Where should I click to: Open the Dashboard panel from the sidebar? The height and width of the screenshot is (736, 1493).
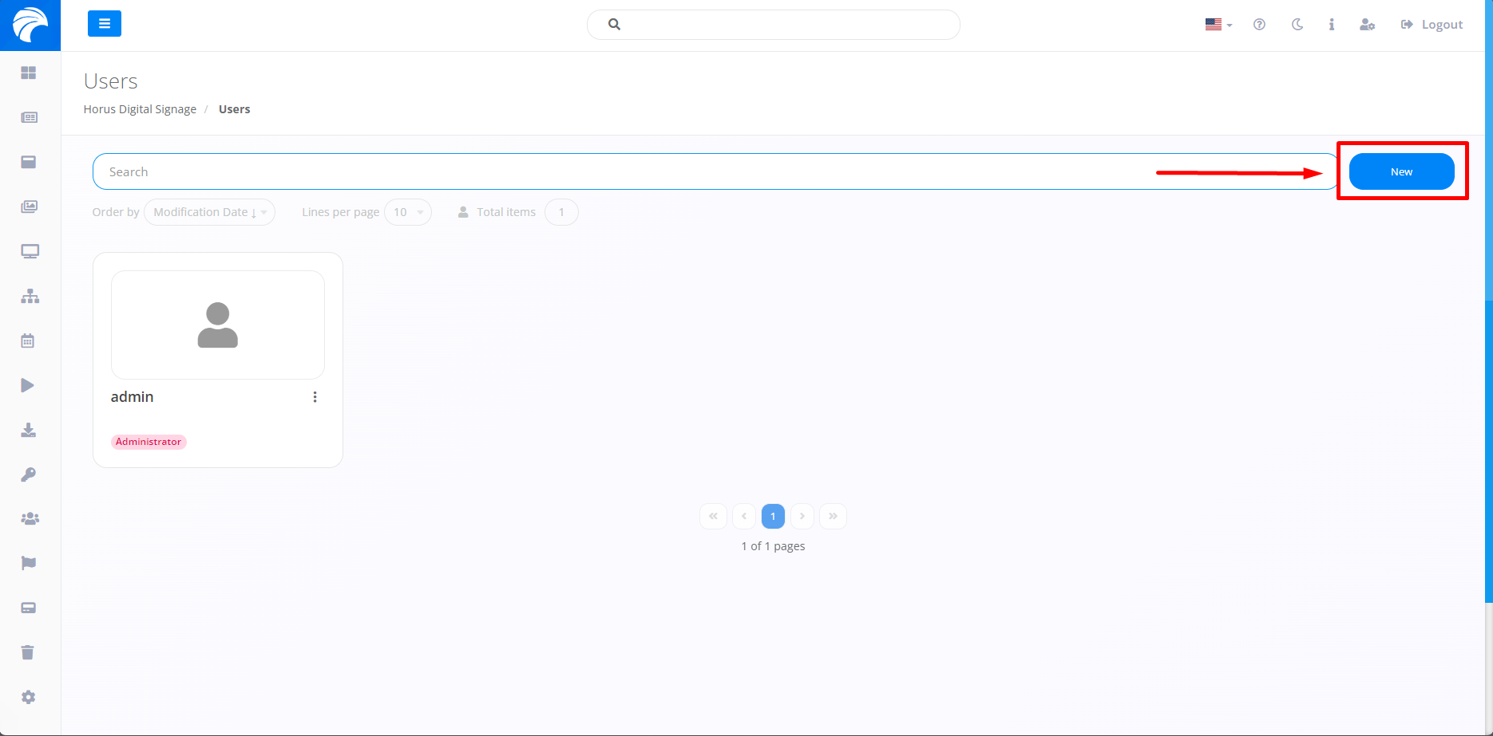tap(29, 73)
